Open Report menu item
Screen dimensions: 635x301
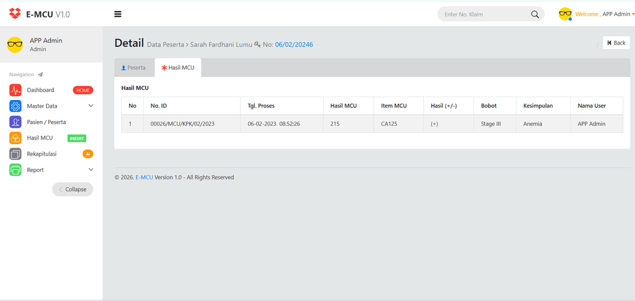tap(35, 170)
